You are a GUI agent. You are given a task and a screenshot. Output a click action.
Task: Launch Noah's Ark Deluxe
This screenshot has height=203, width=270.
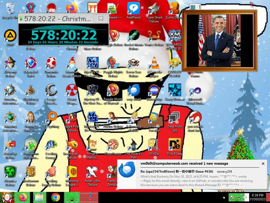coord(92,172)
